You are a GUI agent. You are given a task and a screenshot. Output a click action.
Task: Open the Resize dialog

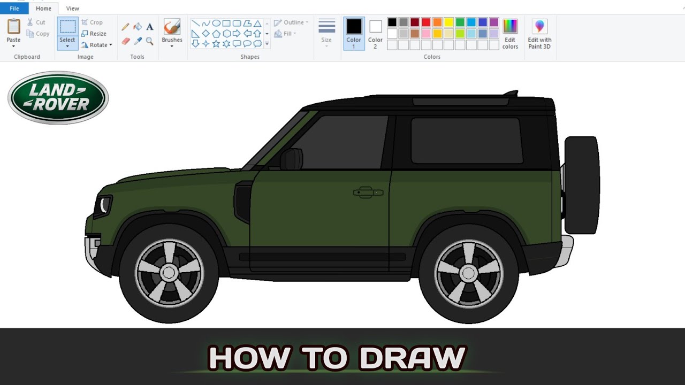[x=94, y=34]
